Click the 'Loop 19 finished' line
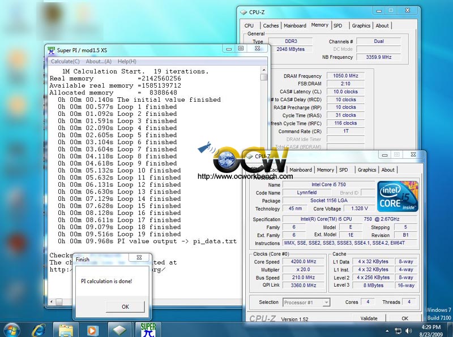This screenshot has height=337, width=453. click(119, 234)
